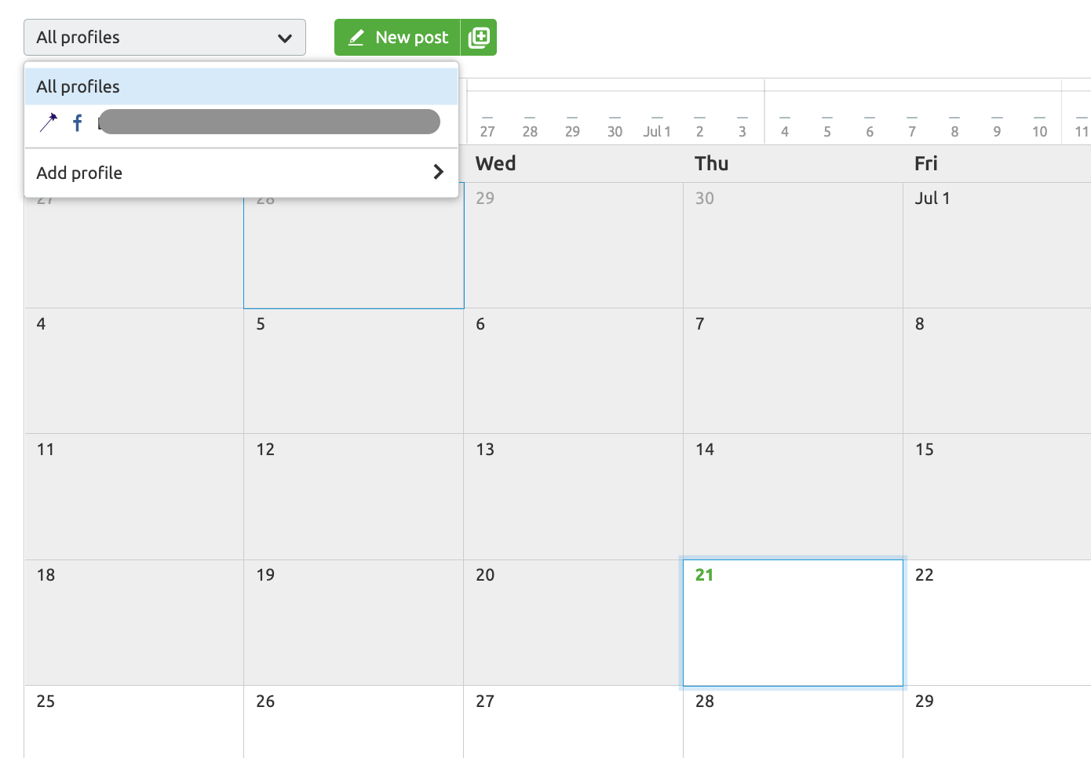Click the calendar cell for the 12th

click(x=353, y=496)
